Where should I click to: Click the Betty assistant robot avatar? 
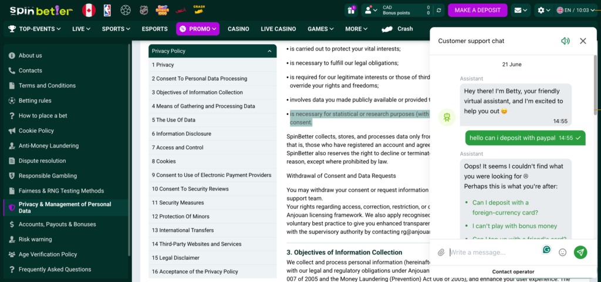pyautogui.click(x=447, y=117)
